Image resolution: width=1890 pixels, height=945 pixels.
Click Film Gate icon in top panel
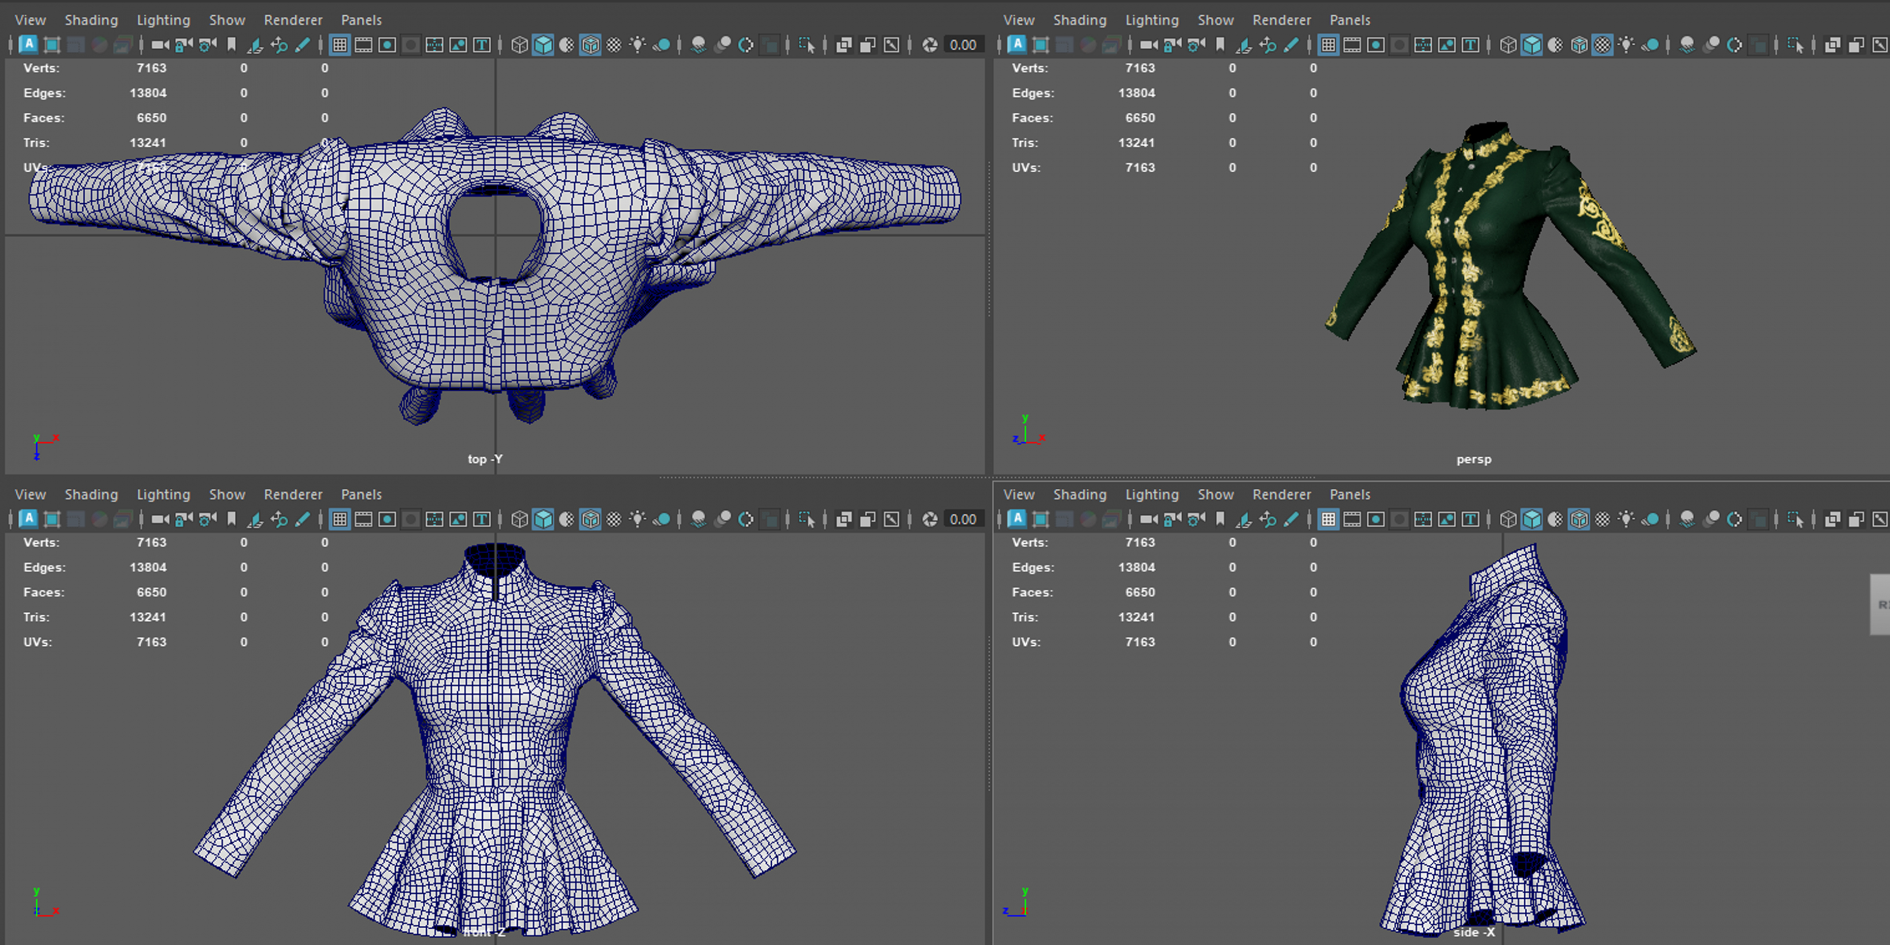click(363, 45)
